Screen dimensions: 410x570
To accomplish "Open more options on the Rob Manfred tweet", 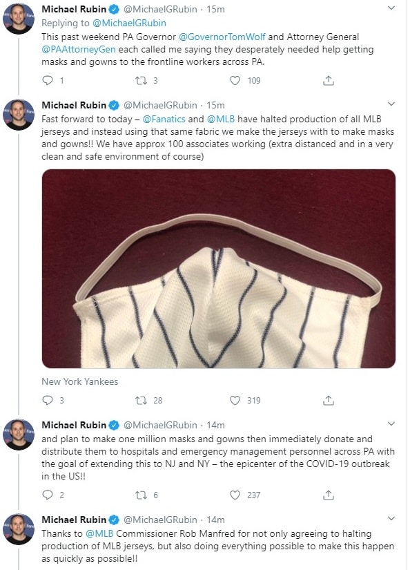I will point(391,518).
